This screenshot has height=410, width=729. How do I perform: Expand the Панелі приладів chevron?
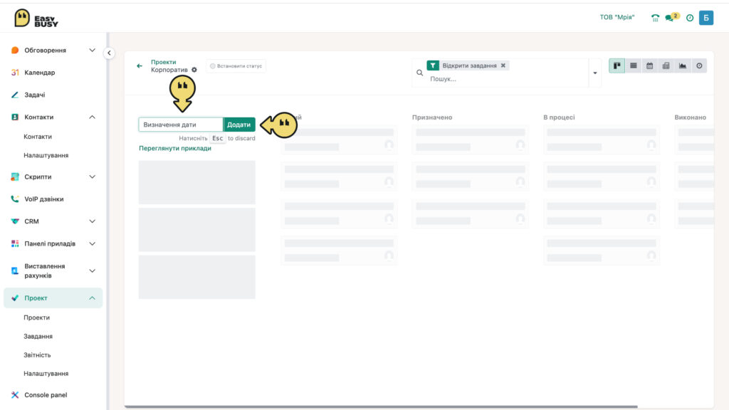click(x=92, y=243)
